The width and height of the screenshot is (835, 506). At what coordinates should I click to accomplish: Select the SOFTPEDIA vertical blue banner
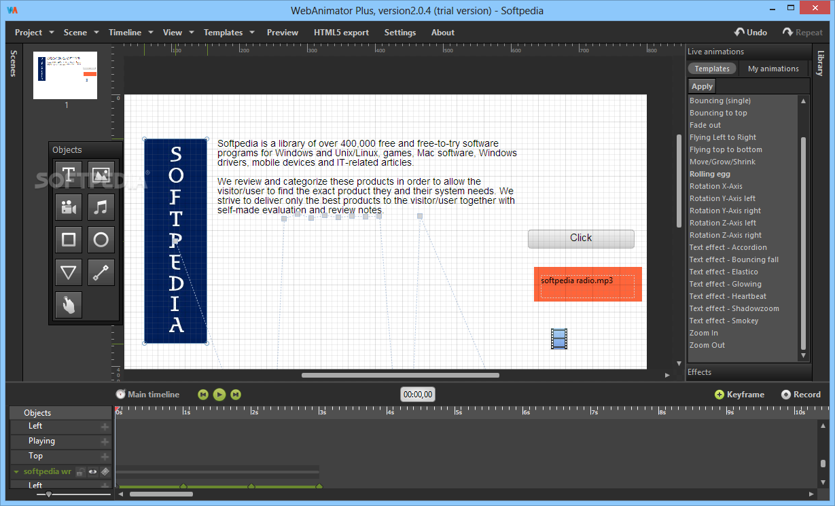pyautogui.click(x=176, y=241)
